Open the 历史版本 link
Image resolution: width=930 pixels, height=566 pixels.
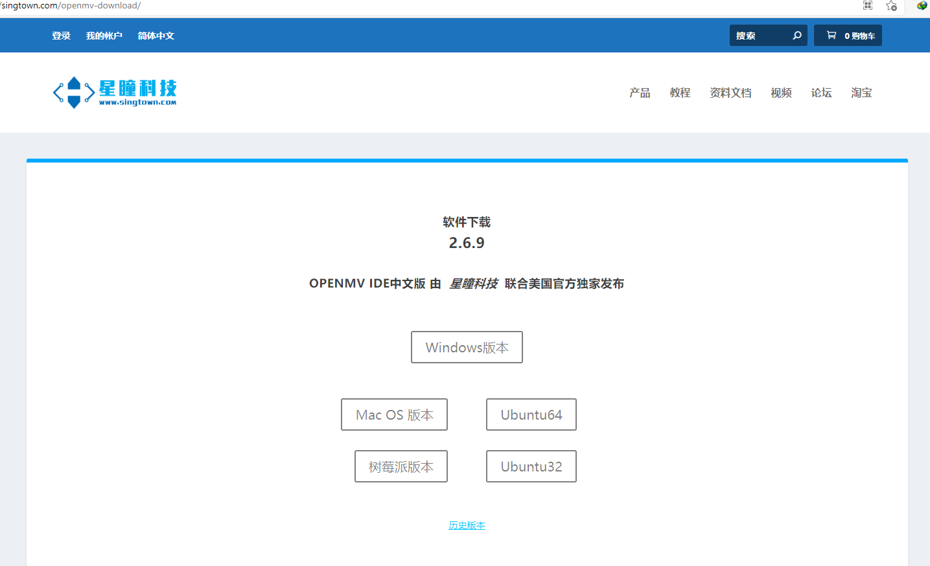(x=467, y=525)
